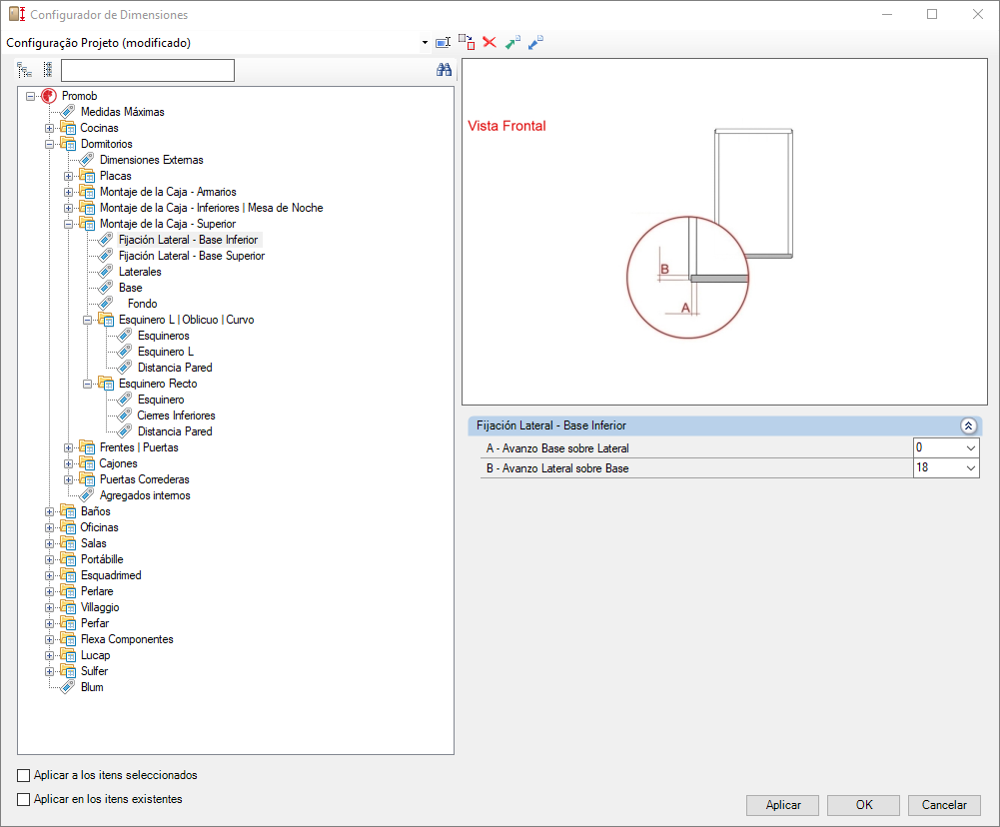Click the binoculars search icon

(445, 70)
